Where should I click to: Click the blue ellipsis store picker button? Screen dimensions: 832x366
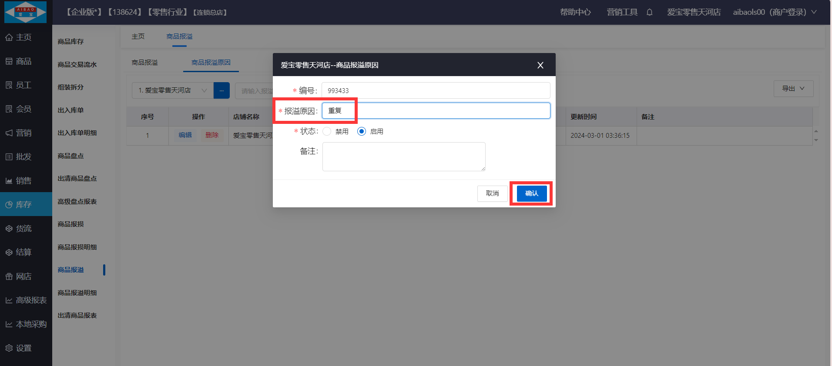221,90
